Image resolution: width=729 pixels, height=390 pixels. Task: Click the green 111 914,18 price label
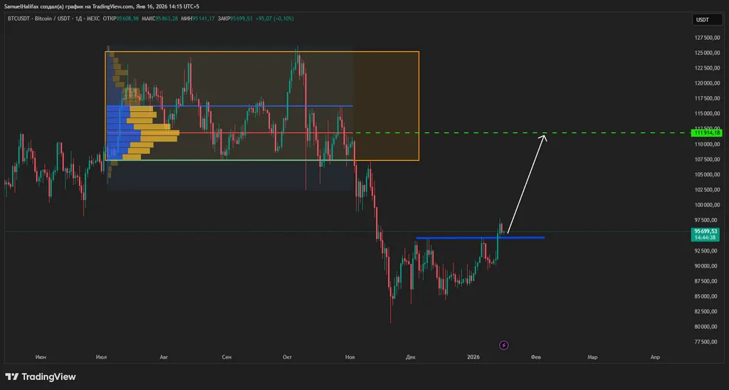click(x=706, y=133)
